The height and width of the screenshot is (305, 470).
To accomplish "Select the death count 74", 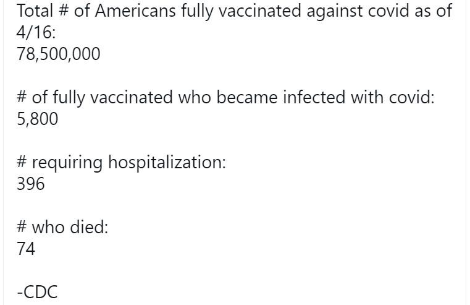I will 26,249.
